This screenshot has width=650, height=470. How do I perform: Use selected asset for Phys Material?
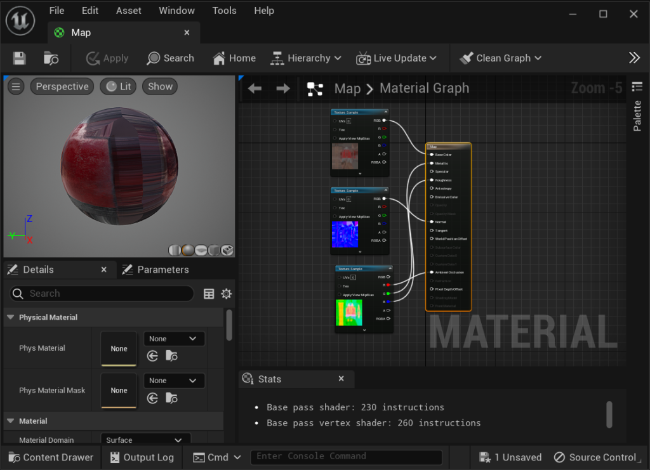click(152, 356)
